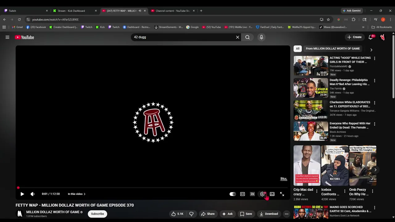The width and height of the screenshot is (395, 222).
Task: Start voice search with microphone
Action: pyautogui.click(x=261, y=37)
